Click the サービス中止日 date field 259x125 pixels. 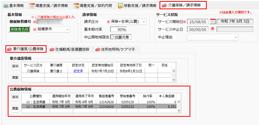(x=198, y=29)
